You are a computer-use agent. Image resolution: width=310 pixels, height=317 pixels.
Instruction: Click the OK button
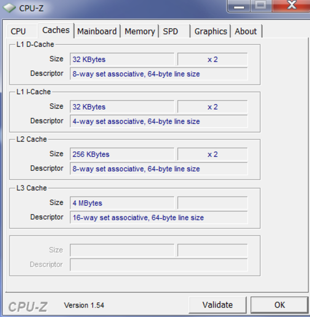click(x=280, y=305)
